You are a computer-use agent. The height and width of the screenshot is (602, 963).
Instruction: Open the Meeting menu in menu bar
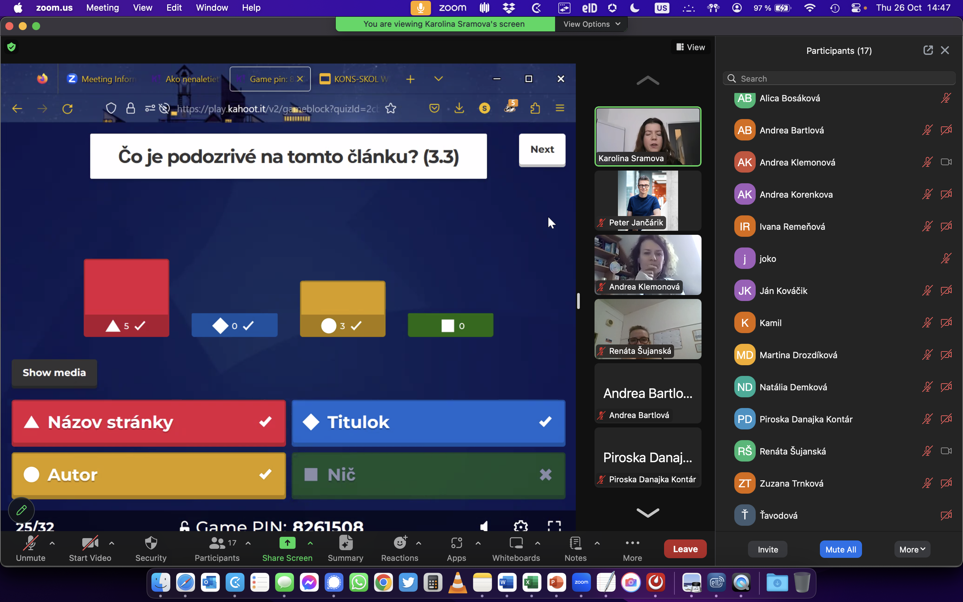coord(103,8)
